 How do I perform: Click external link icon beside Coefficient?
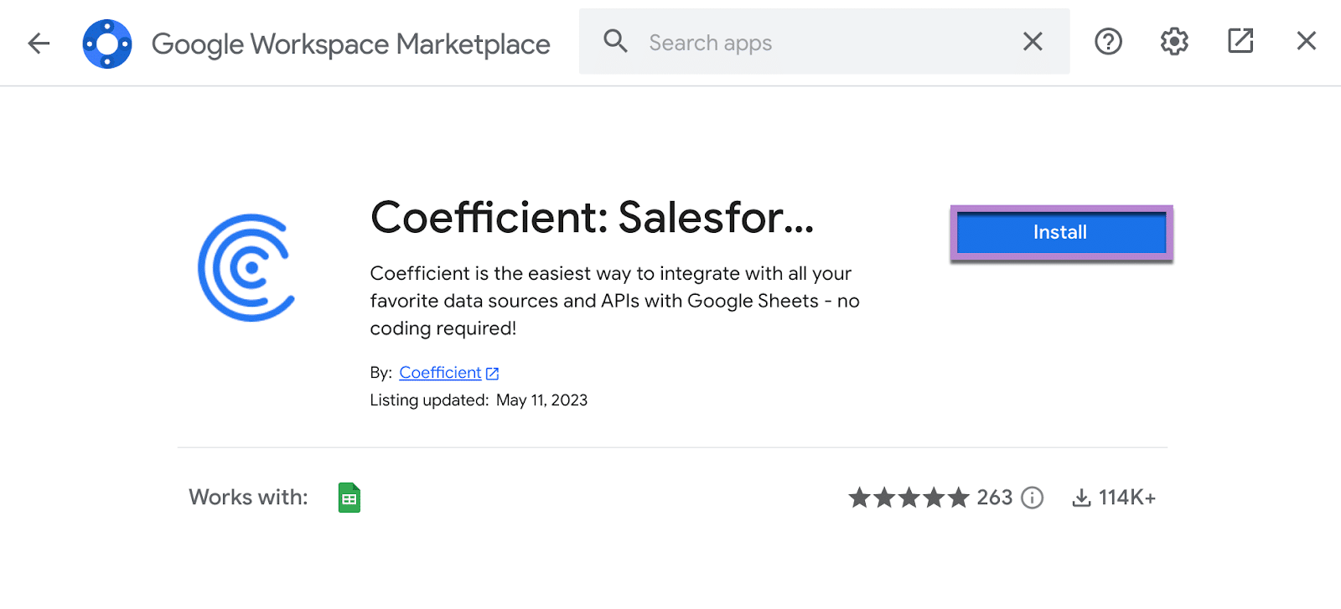pyautogui.click(x=493, y=374)
